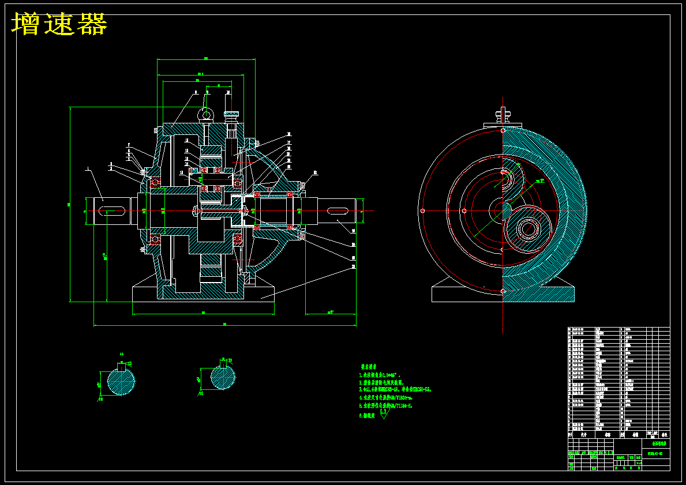686x485 pixels.
Task: Select the technical requirements heading in green
Action: click(x=368, y=366)
